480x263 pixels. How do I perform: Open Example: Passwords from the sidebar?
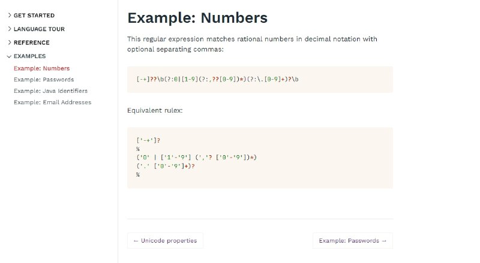pyautogui.click(x=44, y=79)
